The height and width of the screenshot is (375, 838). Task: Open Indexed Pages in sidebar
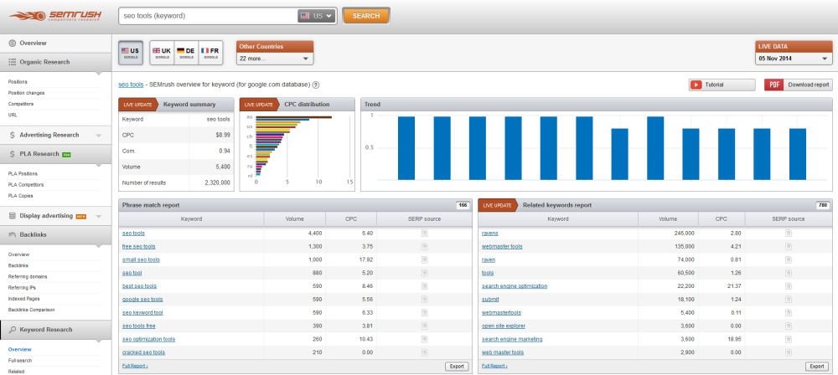(24, 299)
